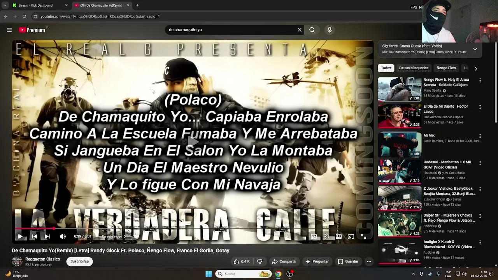Enter fullscreen in the video player
The height and width of the screenshot is (280, 498).
point(363,236)
